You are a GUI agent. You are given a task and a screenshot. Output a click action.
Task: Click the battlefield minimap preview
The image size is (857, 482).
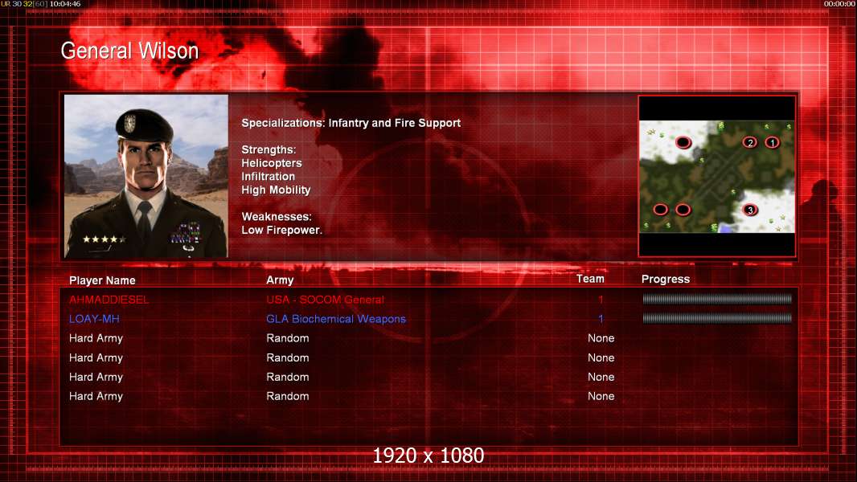point(716,176)
